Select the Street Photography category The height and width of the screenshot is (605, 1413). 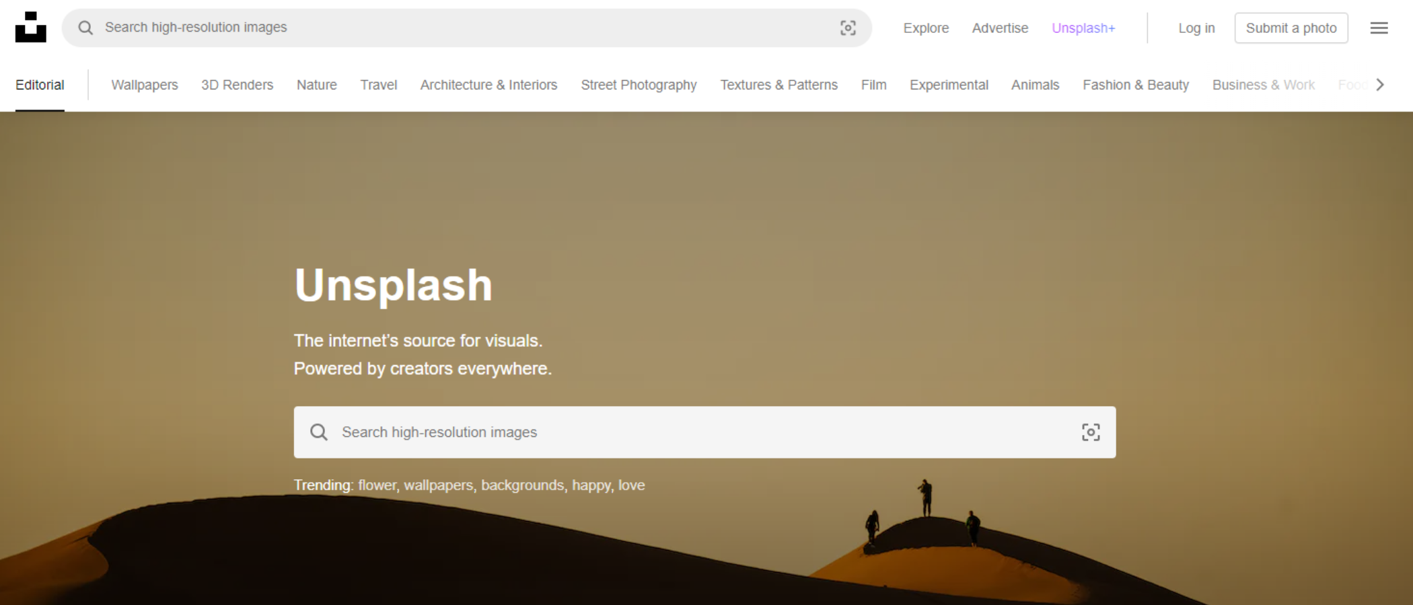click(x=639, y=85)
